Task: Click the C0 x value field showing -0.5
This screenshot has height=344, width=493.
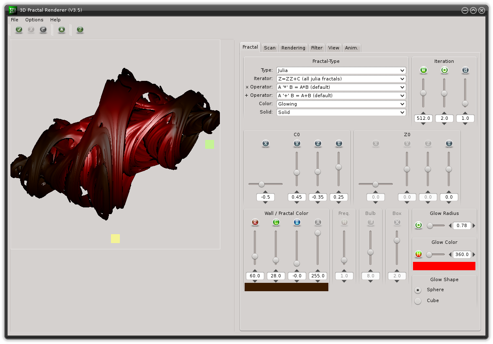Action: pyautogui.click(x=265, y=197)
